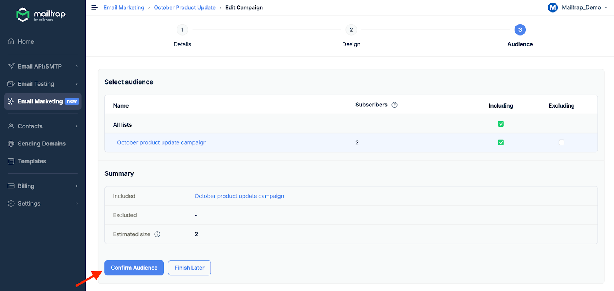
Task: Expand the Billing submenu chevron
Action: click(76, 186)
